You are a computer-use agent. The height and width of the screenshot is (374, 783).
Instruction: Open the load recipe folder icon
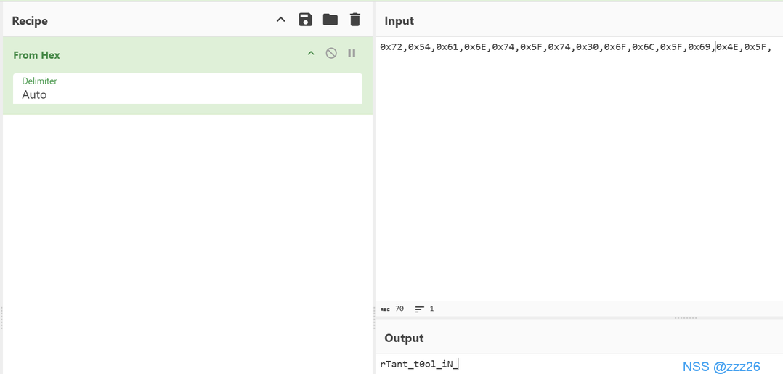330,20
